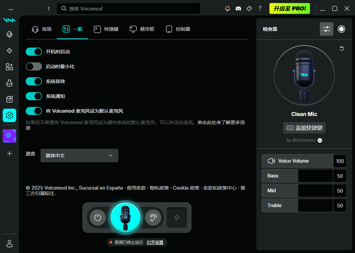Open the three-dot menu at top left

[x=10, y=9]
